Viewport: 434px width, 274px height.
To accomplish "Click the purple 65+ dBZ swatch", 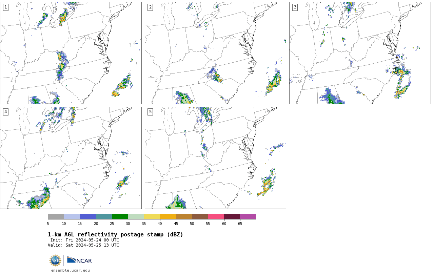I will [248, 217].
